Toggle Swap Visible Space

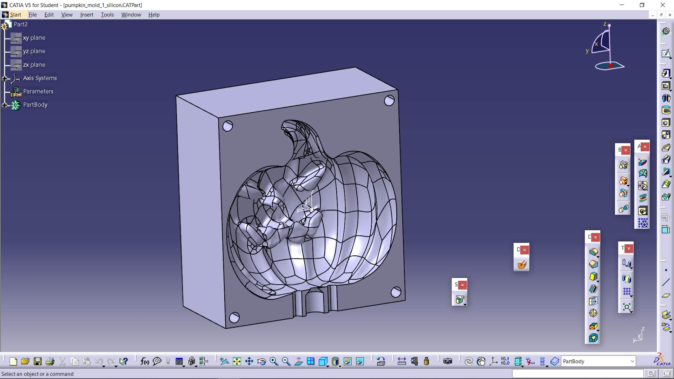click(360, 361)
